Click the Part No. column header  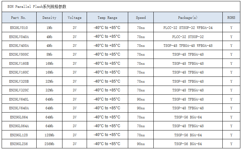[19, 18]
